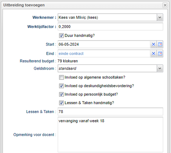171x153 pixels.
Task: Expand the Geldstroom dropdown arrow
Action: (160, 68)
